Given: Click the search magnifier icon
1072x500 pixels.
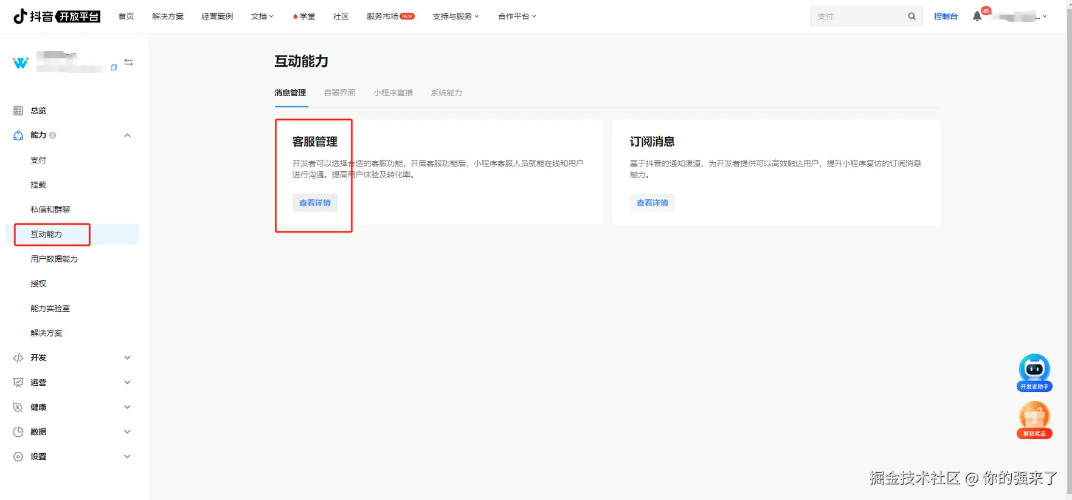Looking at the screenshot, I should pos(911,16).
